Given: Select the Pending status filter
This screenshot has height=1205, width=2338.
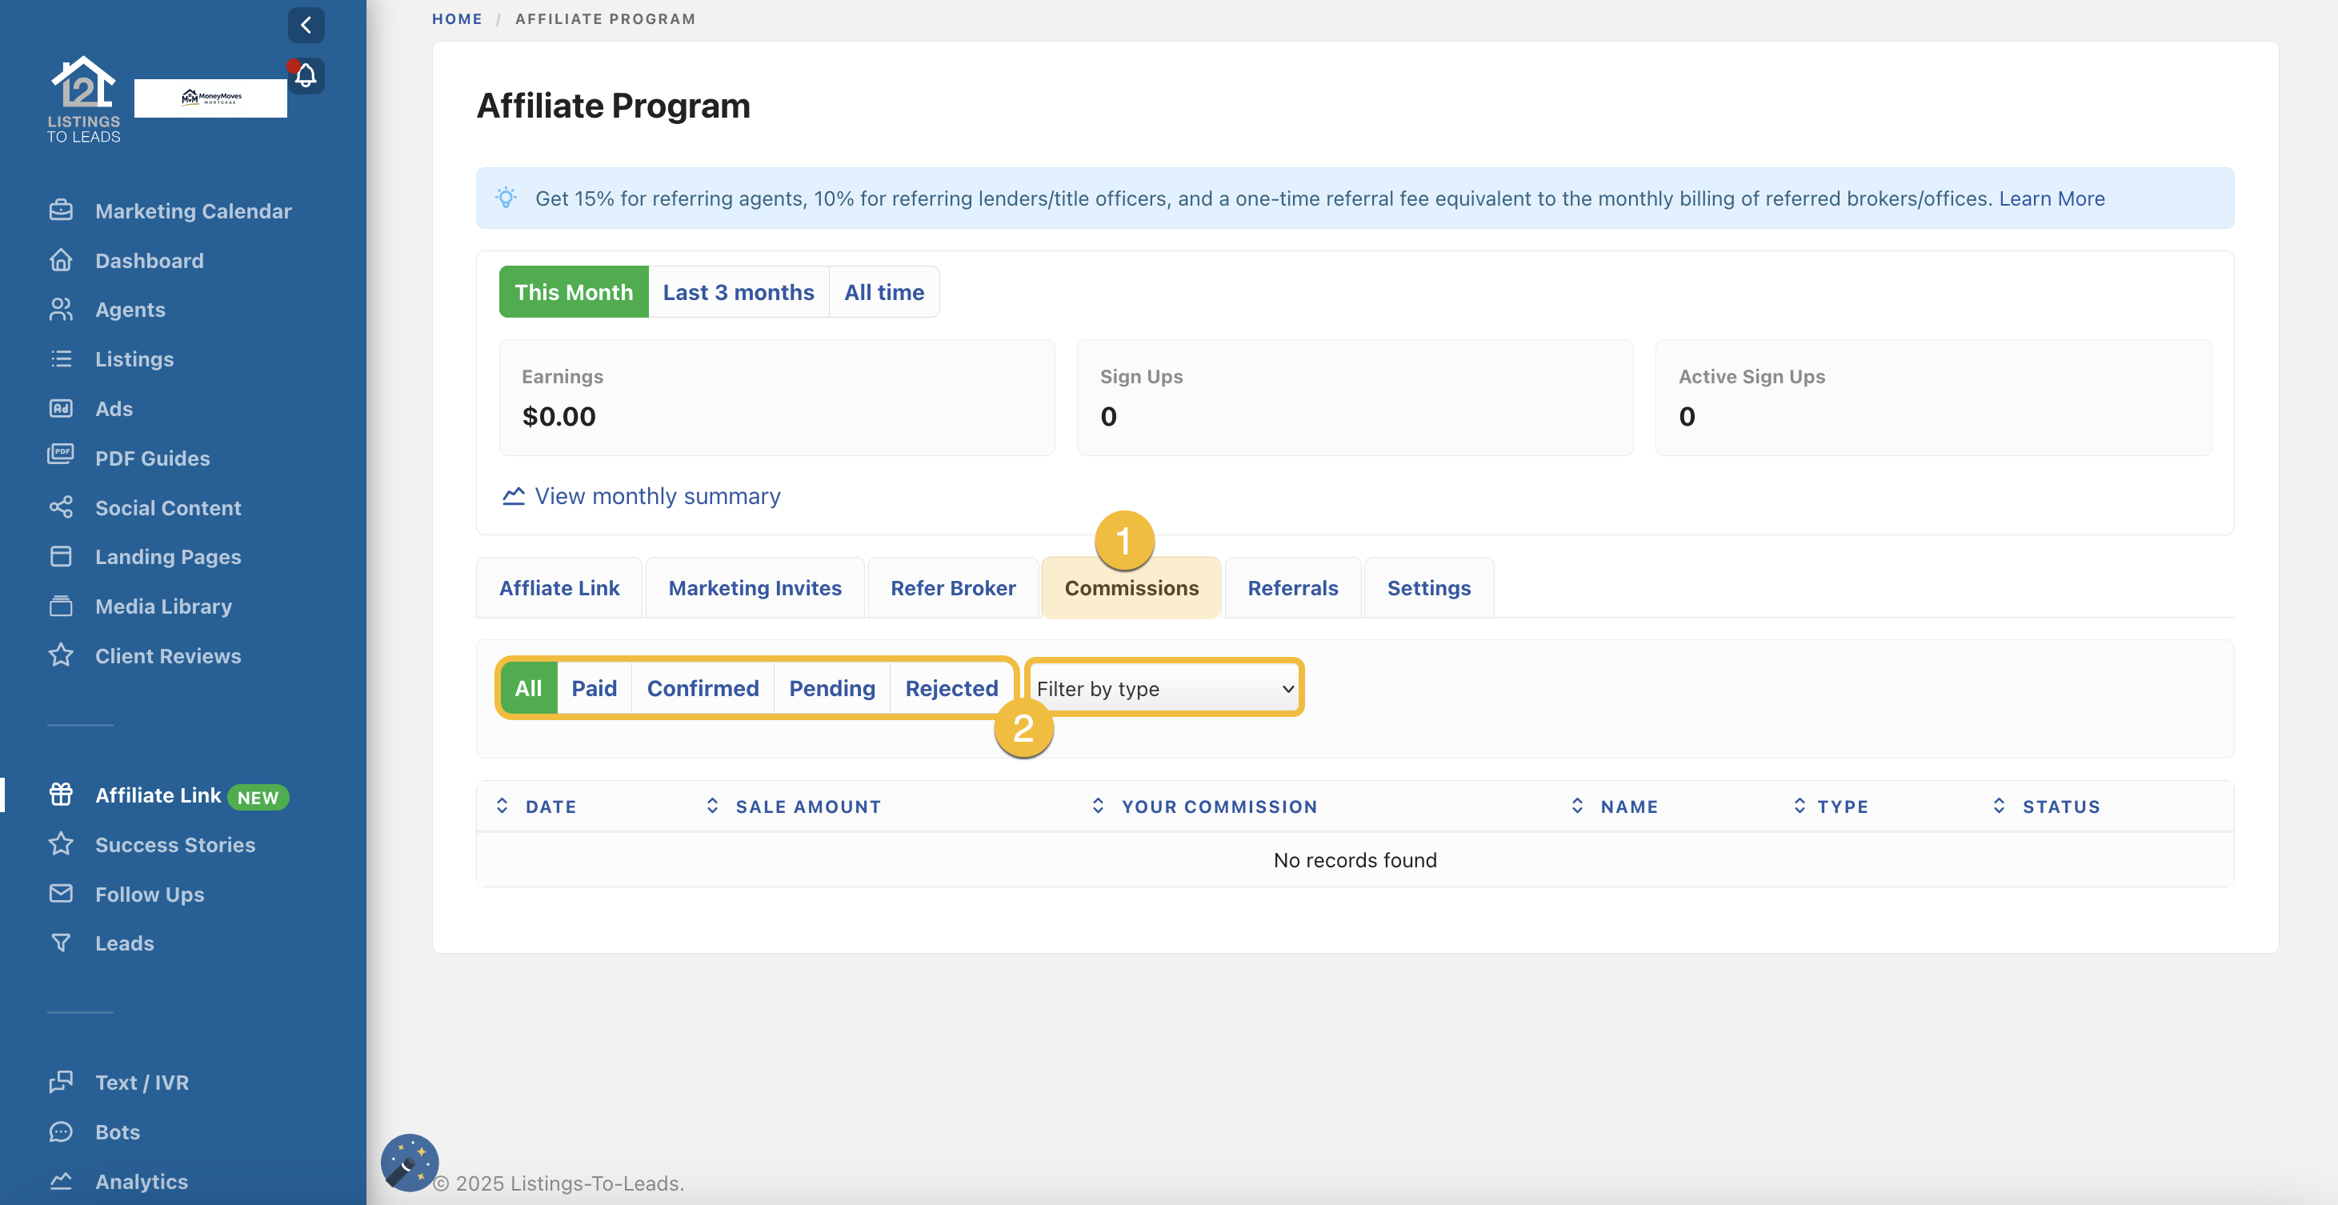Looking at the screenshot, I should pos(831,689).
